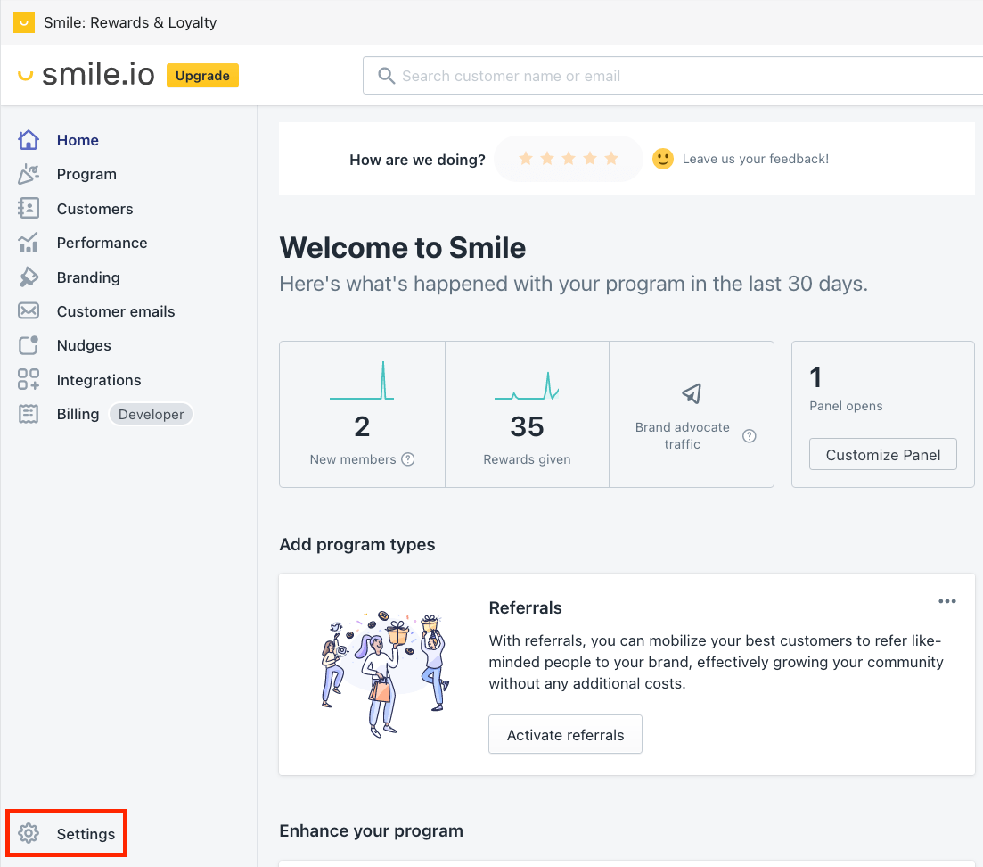The image size is (983, 867).
Task: Select the Integrations grid icon
Action: (x=29, y=380)
